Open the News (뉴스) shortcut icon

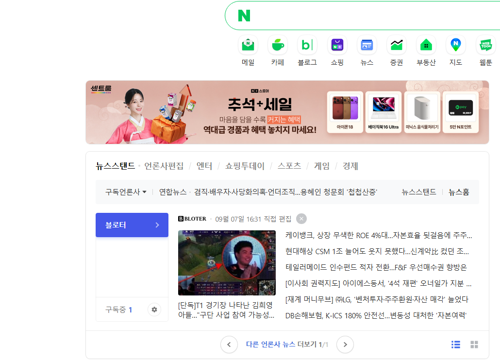pos(367,45)
